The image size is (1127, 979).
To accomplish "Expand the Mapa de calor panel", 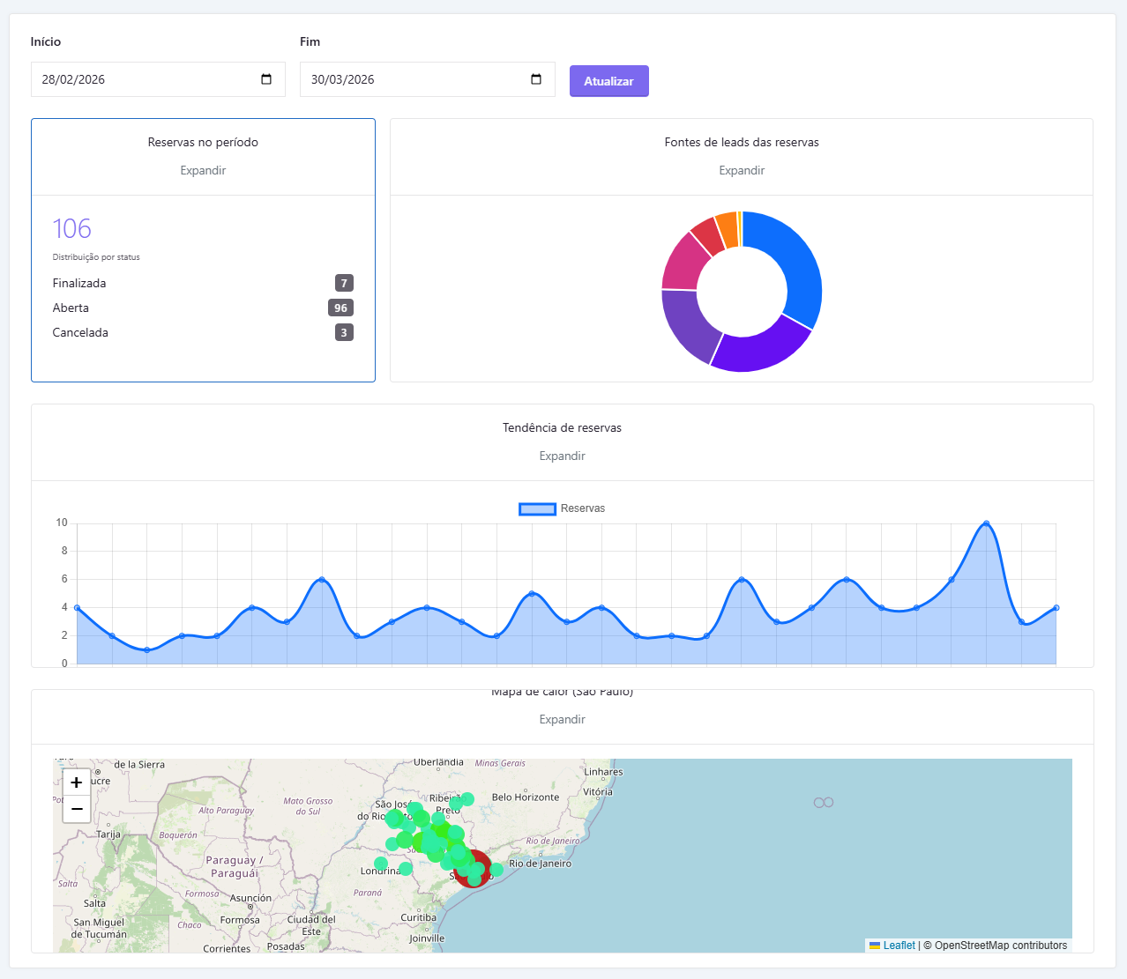I will tap(562, 719).
